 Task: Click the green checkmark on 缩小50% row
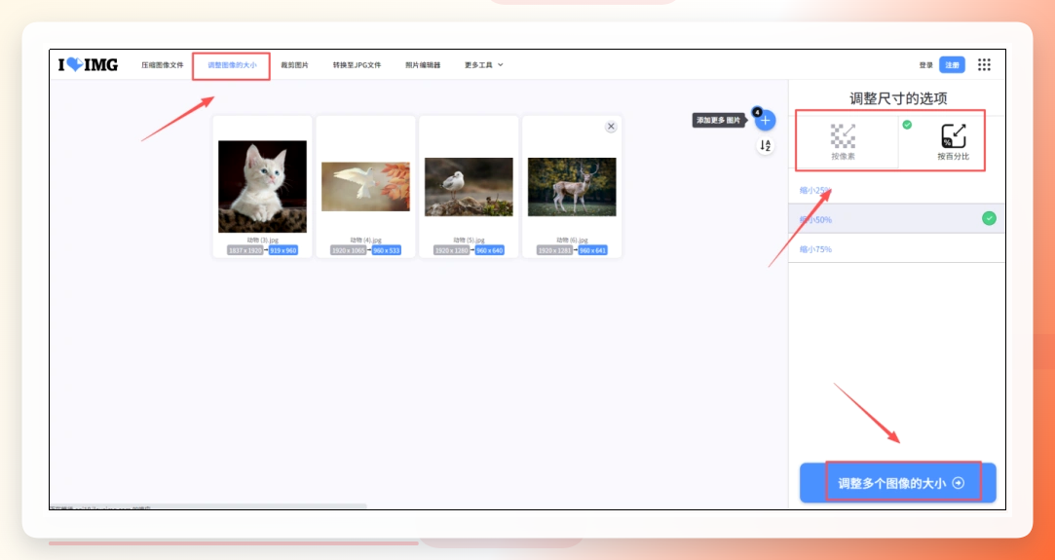[x=989, y=218]
